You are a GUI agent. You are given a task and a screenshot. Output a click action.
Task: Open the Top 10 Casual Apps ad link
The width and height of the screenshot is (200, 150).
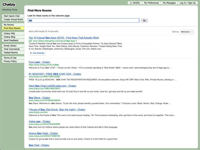coord(64,38)
